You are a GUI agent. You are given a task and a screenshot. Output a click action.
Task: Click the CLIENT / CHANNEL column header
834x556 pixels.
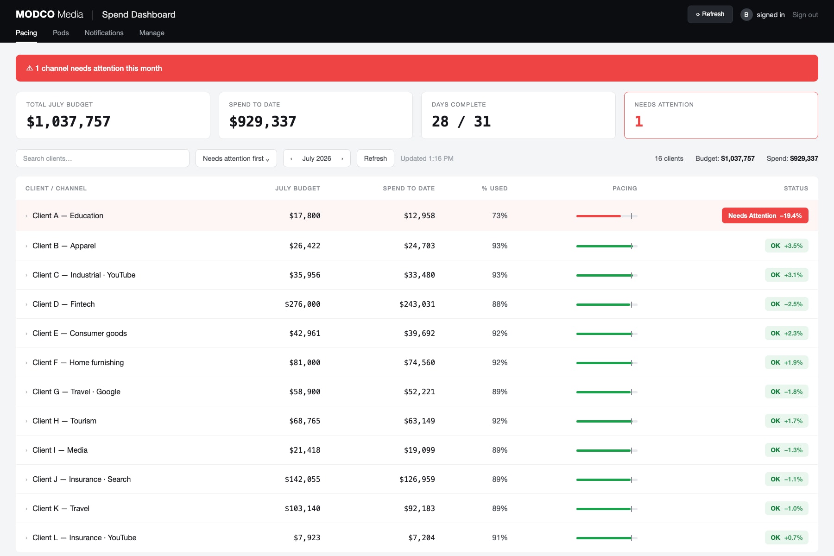click(x=56, y=189)
